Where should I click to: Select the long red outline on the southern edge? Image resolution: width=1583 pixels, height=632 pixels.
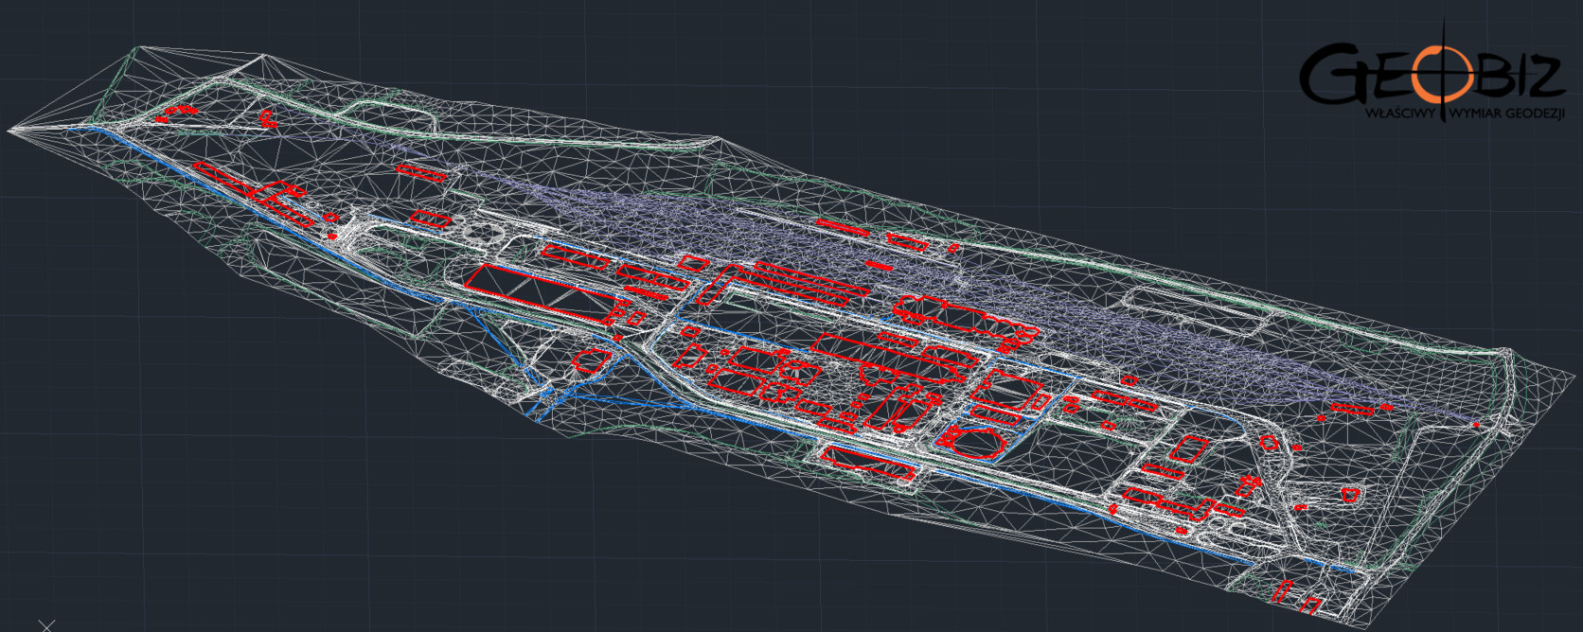click(x=867, y=464)
